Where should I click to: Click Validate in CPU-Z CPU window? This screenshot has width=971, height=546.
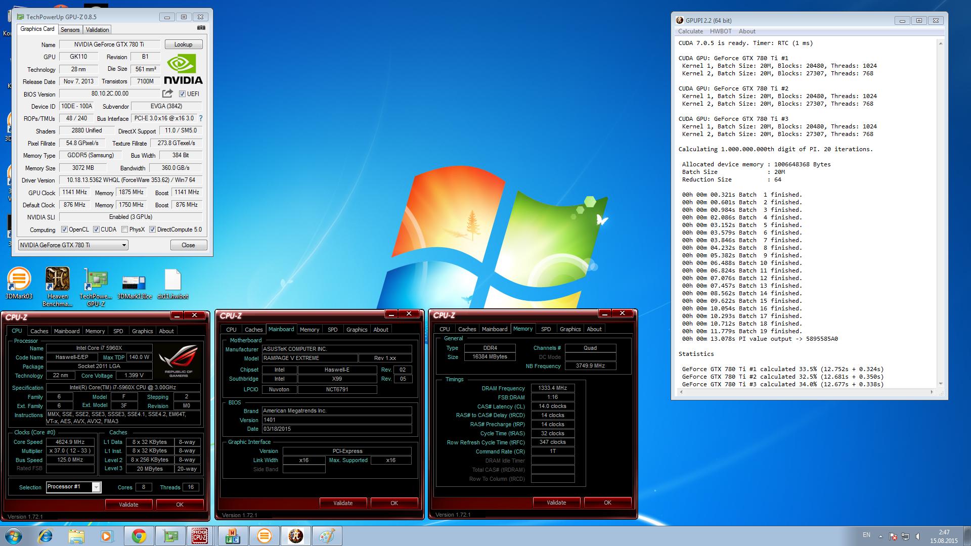[128, 505]
